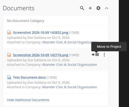
Task: Click the (19KB) file size text
Action: click(x=74, y=55)
